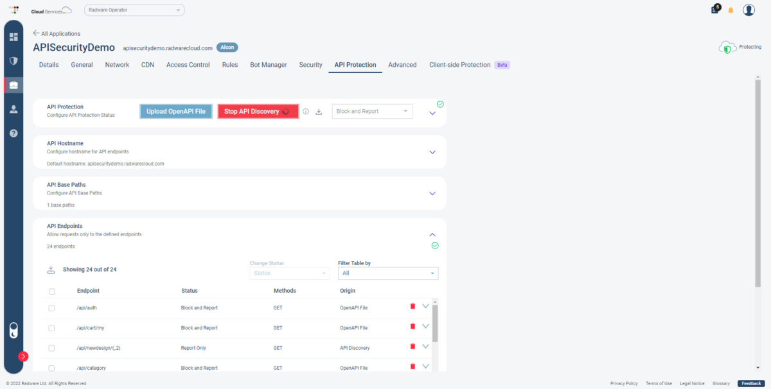This screenshot has height=389, width=771.
Task: Collapse the API Endpoints section
Action: (432, 235)
